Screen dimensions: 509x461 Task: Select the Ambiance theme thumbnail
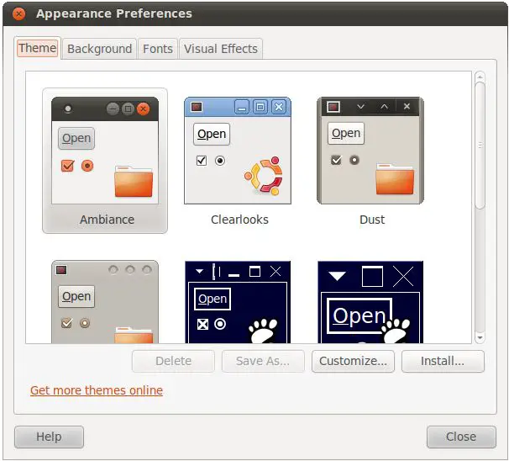point(105,160)
